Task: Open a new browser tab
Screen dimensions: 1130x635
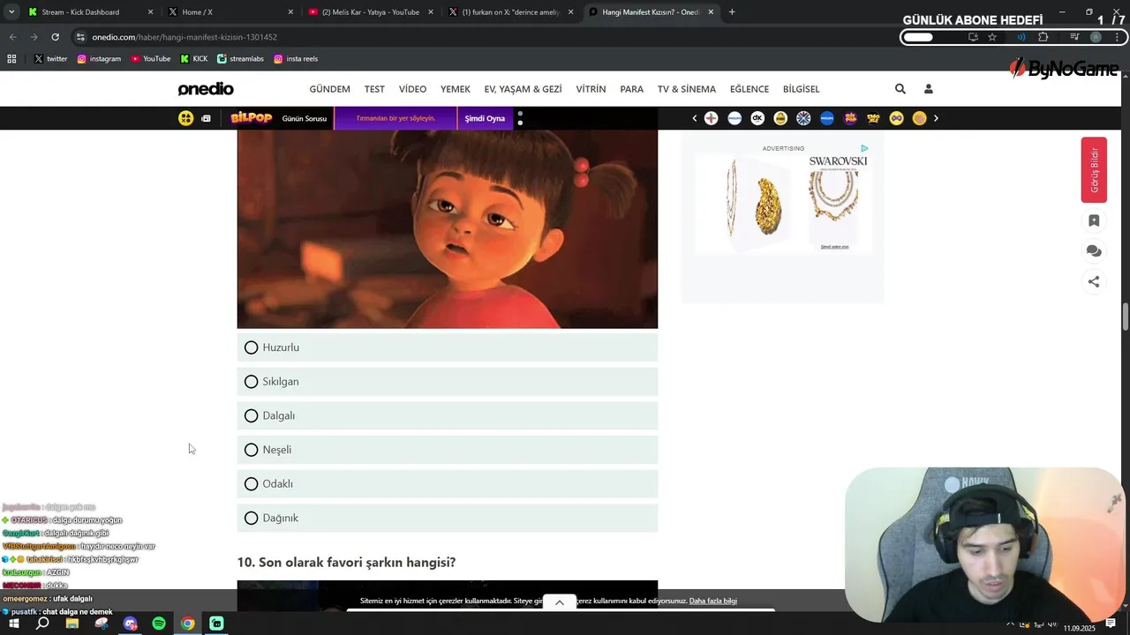Action: pos(732,12)
